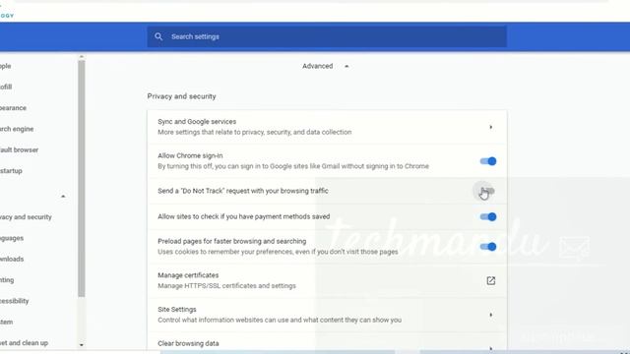Click Do Not Track request label
Viewport: 630px width, 354px height.
click(243, 191)
